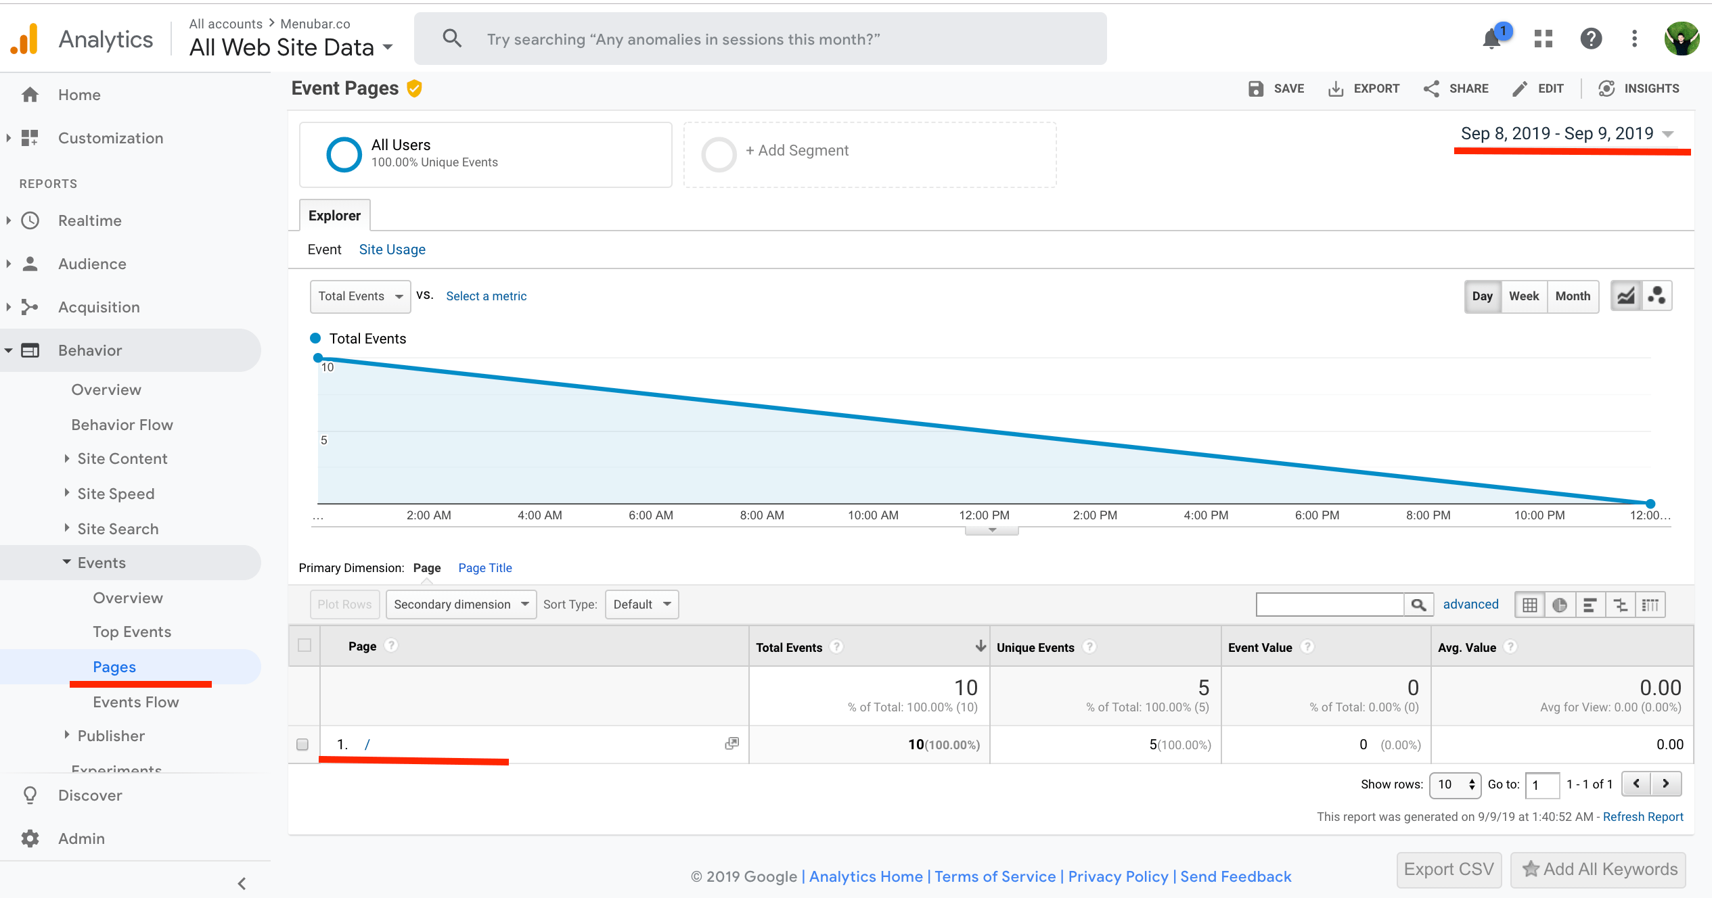The width and height of the screenshot is (1712, 898).
Task: Select the pie chart table view icon
Action: click(1560, 605)
